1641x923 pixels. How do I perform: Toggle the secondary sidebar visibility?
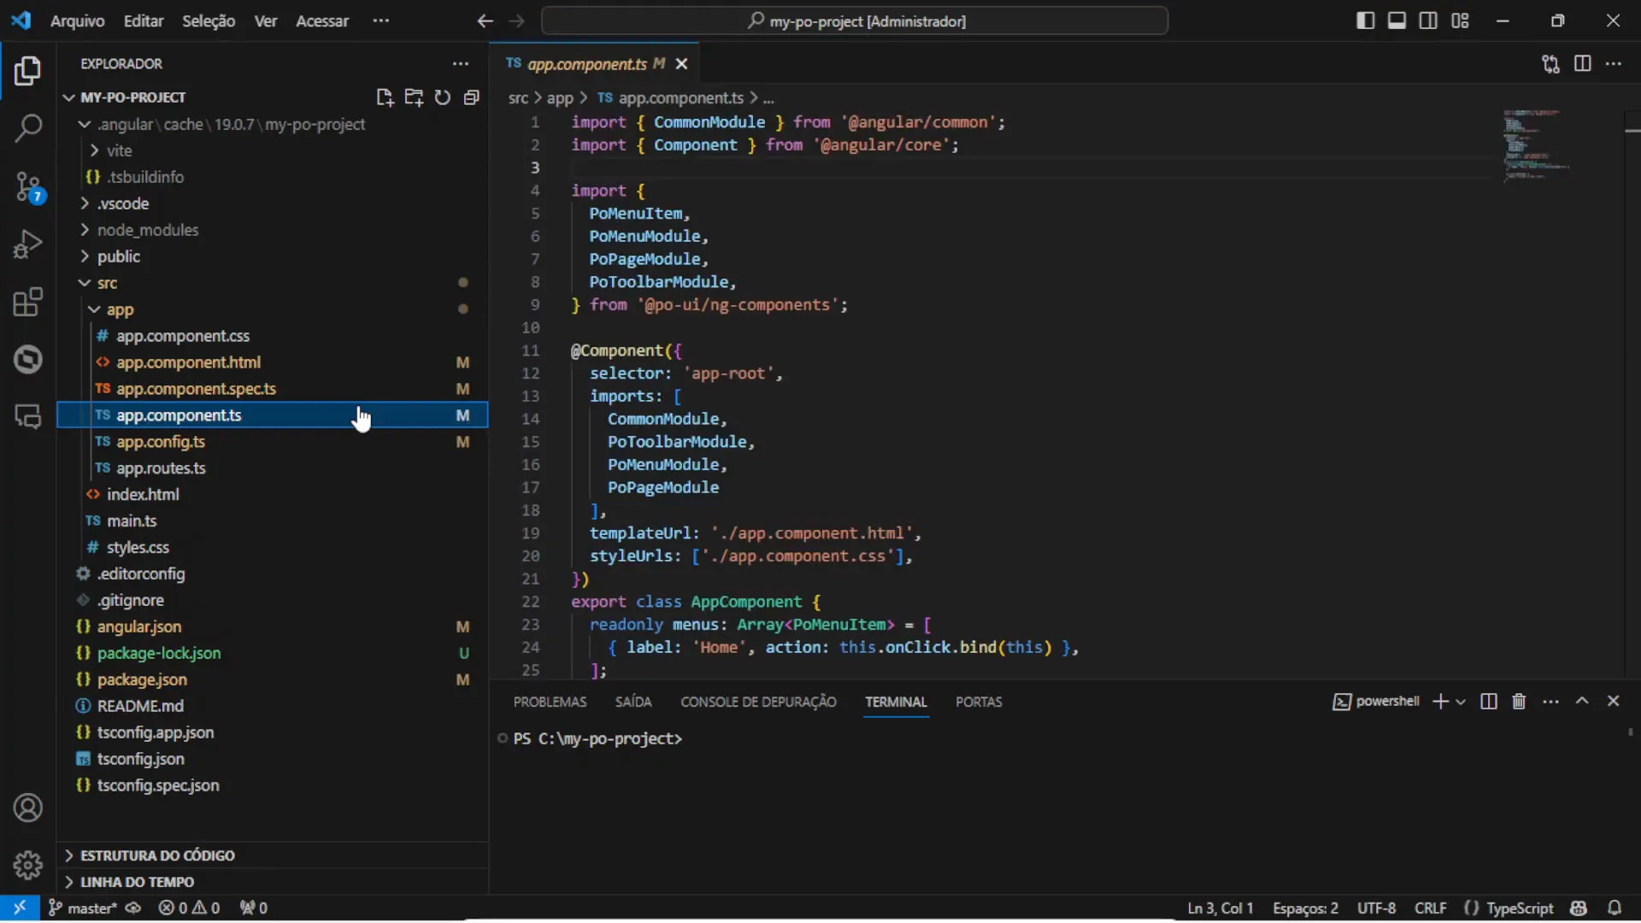point(1428,20)
